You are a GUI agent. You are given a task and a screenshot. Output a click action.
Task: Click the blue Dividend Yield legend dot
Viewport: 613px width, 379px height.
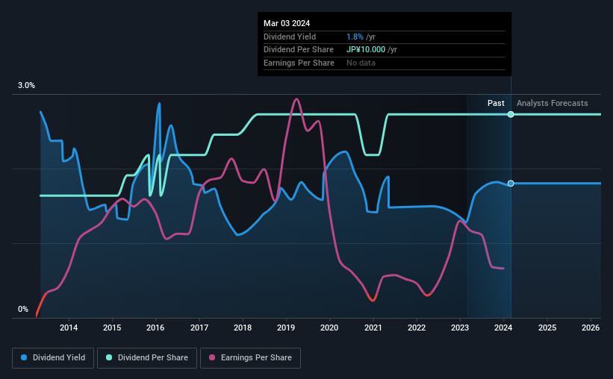click(x=24, y=357)
